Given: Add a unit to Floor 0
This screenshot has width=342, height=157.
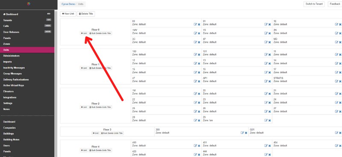Looking at the screenshot, I should (x=84, y=33).
